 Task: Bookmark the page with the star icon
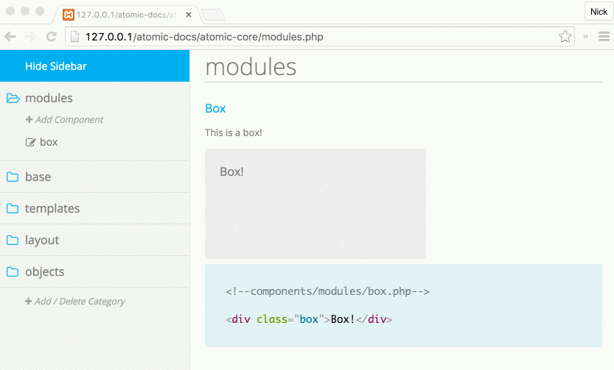tap(565, 37)
